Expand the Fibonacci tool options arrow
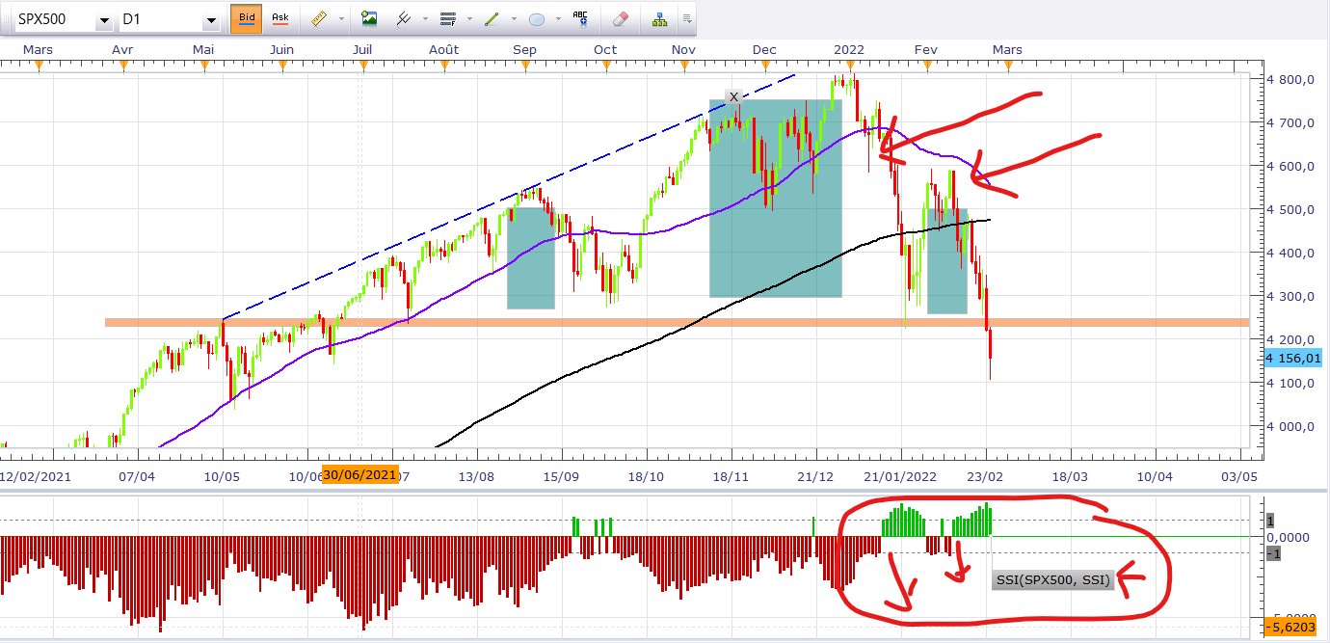 [x=468, y=19]
